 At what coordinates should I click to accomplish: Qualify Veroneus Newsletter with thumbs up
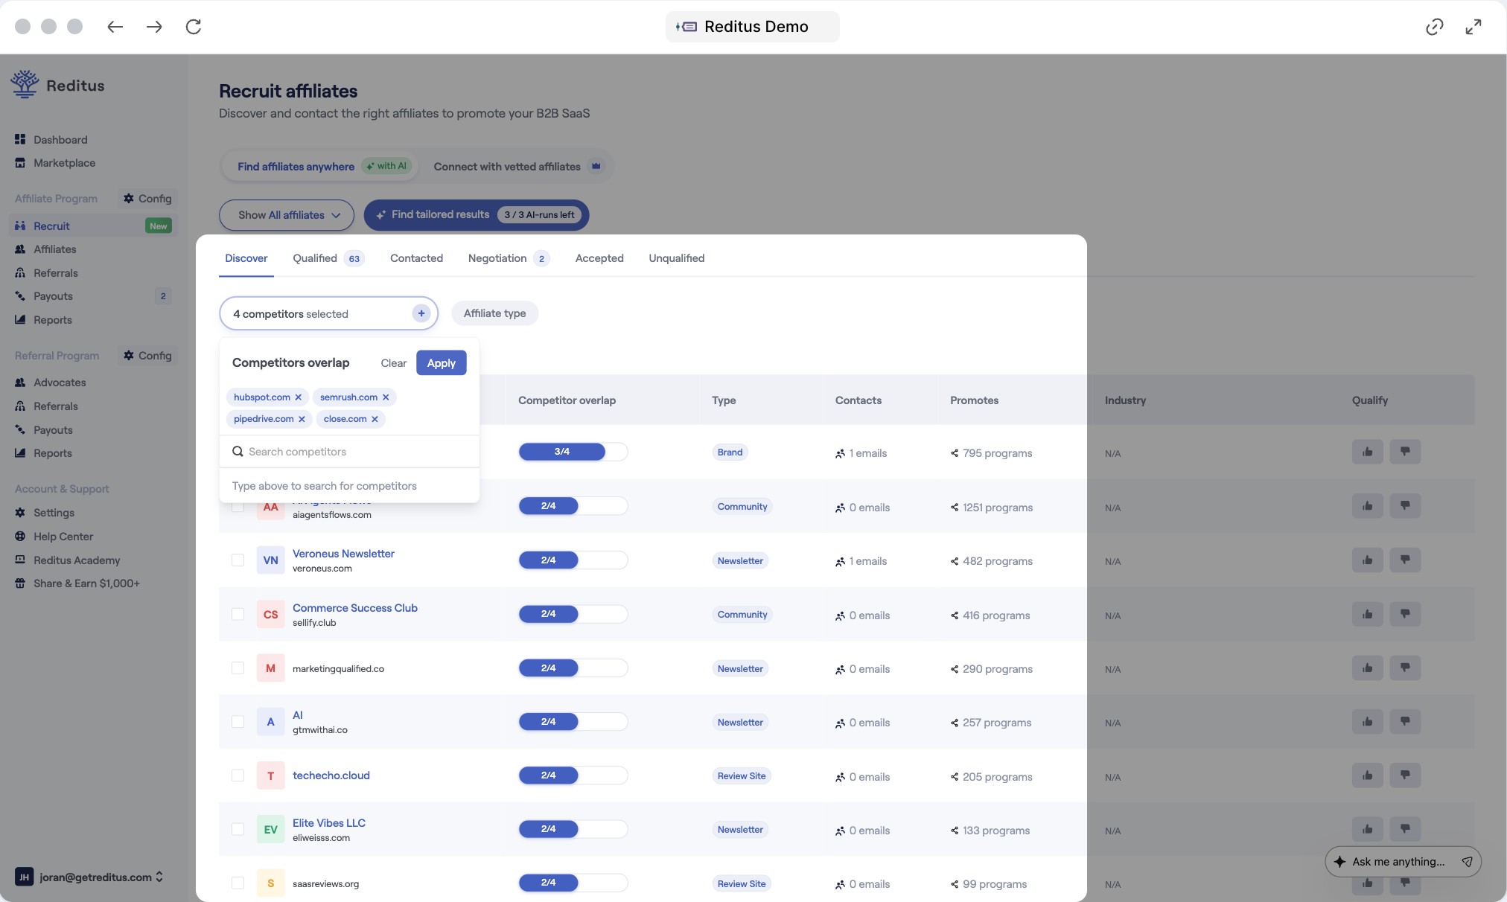coord(1368,560)
